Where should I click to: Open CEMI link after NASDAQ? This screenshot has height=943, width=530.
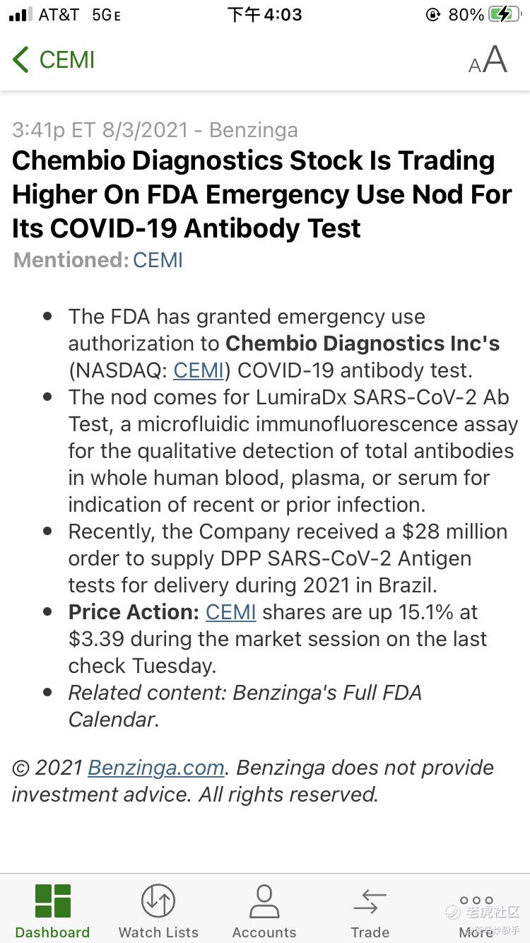click(x=199, y=370)
